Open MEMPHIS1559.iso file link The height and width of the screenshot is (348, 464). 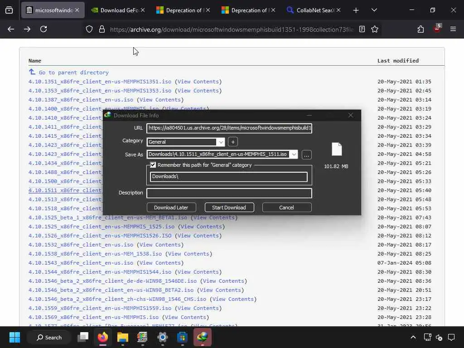click(100, 308)
